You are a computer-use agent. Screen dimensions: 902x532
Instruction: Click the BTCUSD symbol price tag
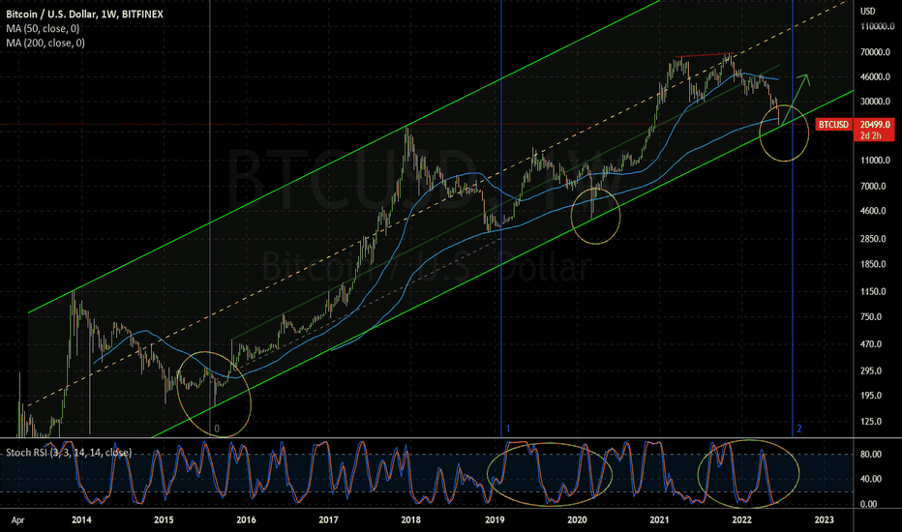pyautogui.click(x=833, y=124)
